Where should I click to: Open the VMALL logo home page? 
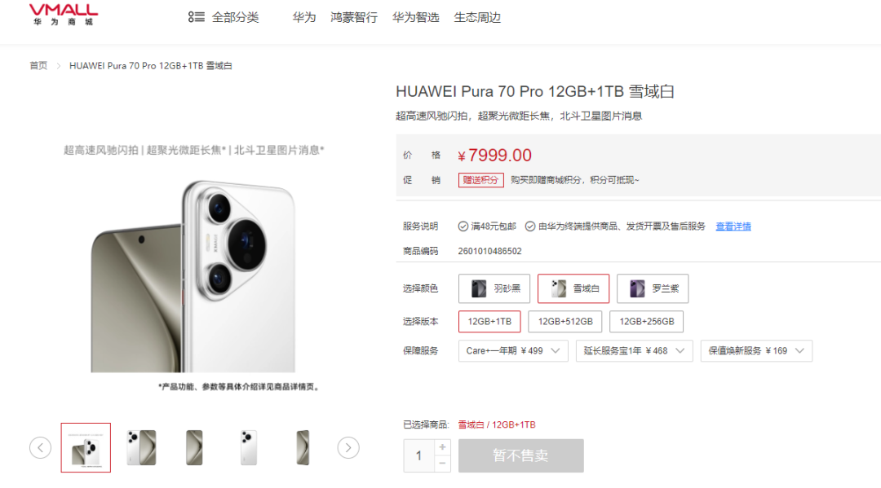(x=64, y=15)
